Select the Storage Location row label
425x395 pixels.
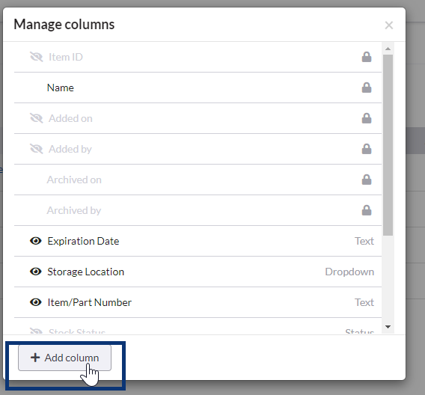tap(85, 272)
